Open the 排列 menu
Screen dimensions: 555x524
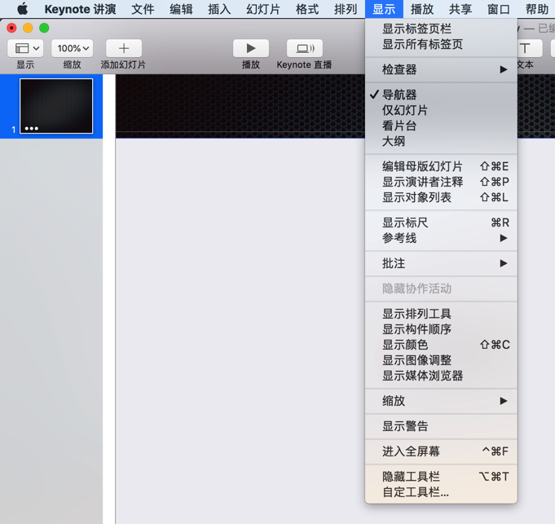coord(346,9)
